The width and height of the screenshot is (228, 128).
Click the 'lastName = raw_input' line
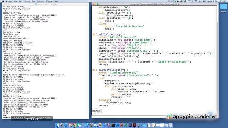(x=125, y=43)
